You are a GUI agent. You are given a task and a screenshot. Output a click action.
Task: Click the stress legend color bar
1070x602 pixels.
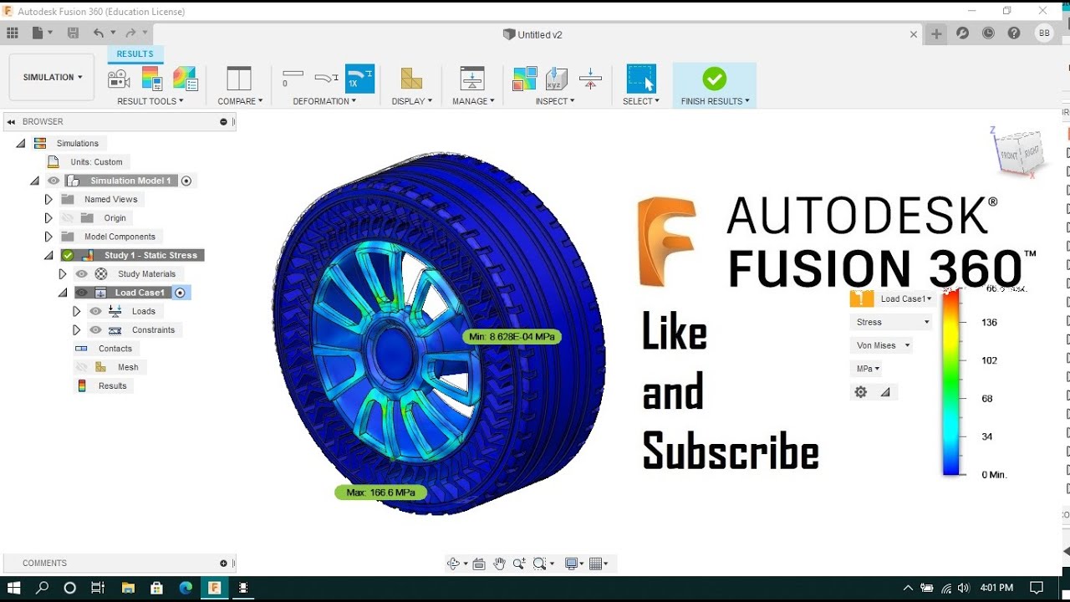[x=951, y=382]
